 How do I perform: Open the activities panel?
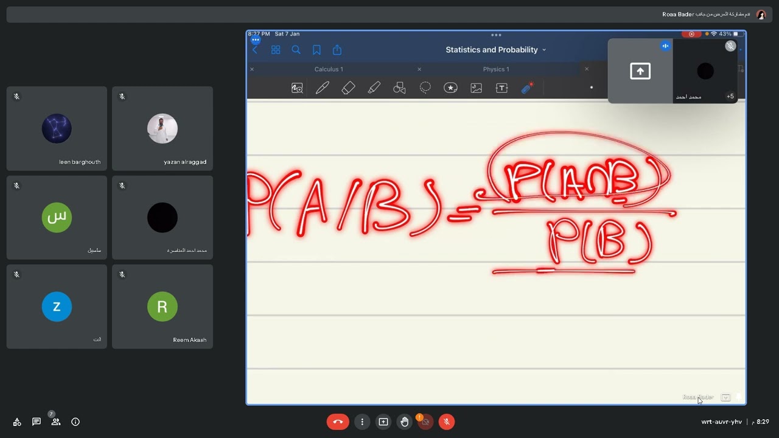point(17,422)
